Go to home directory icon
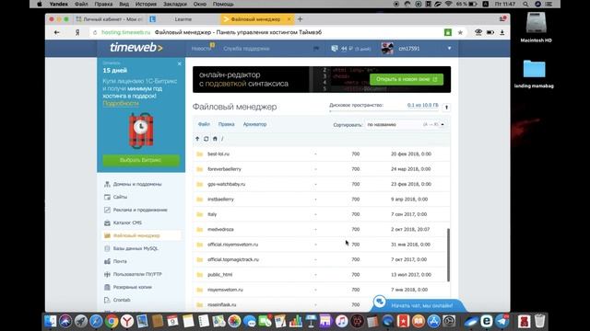This screenshot has width=590, height=331. tap(215, 139)
